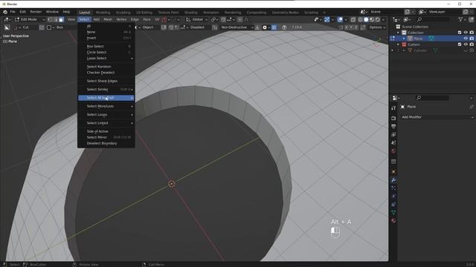Viewport: 476px width, 267px height.
Task: Switch to edge select mode
Action: pyautogui.click(x=56, y=19)
